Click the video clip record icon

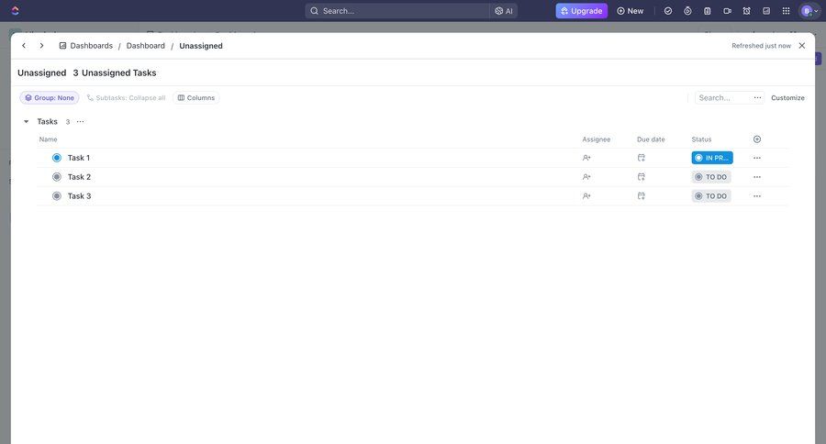tap(727, 10)
